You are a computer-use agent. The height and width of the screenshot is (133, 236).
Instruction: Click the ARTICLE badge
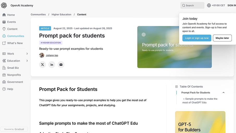[45, 28]
